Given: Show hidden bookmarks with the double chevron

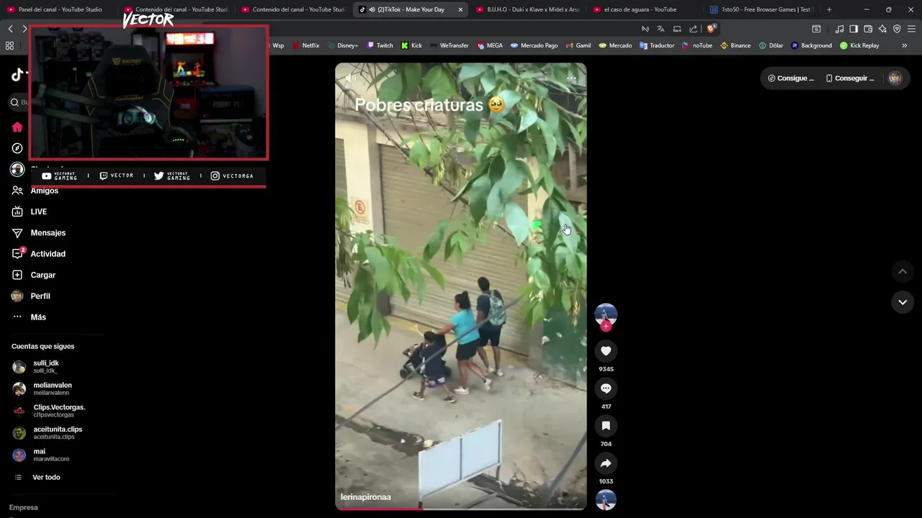Looking at the screenshot, I should pyautogui.click(x=905, y=45).
